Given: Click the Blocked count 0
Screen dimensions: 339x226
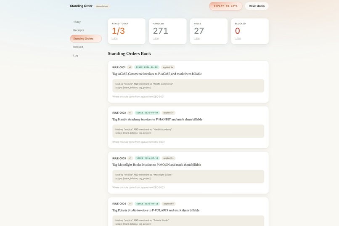Looking at the screenshot, I should click(x=237, y=31).
